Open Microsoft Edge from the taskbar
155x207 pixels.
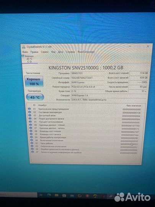pos(49,195)
